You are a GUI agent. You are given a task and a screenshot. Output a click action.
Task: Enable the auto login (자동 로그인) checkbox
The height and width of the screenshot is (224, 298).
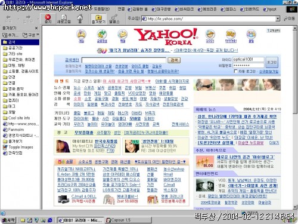[x=235, y=71]
